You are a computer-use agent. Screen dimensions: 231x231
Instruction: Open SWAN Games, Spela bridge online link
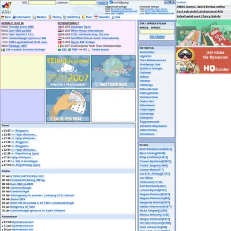[201, 6]
